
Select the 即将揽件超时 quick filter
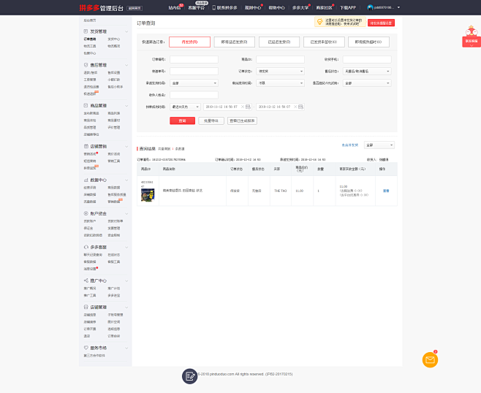point(368,42)
